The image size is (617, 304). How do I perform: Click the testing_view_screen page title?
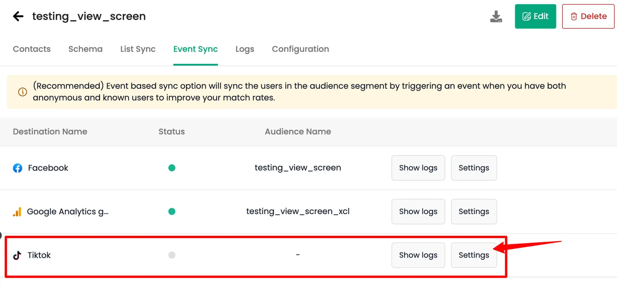(89, 16)
